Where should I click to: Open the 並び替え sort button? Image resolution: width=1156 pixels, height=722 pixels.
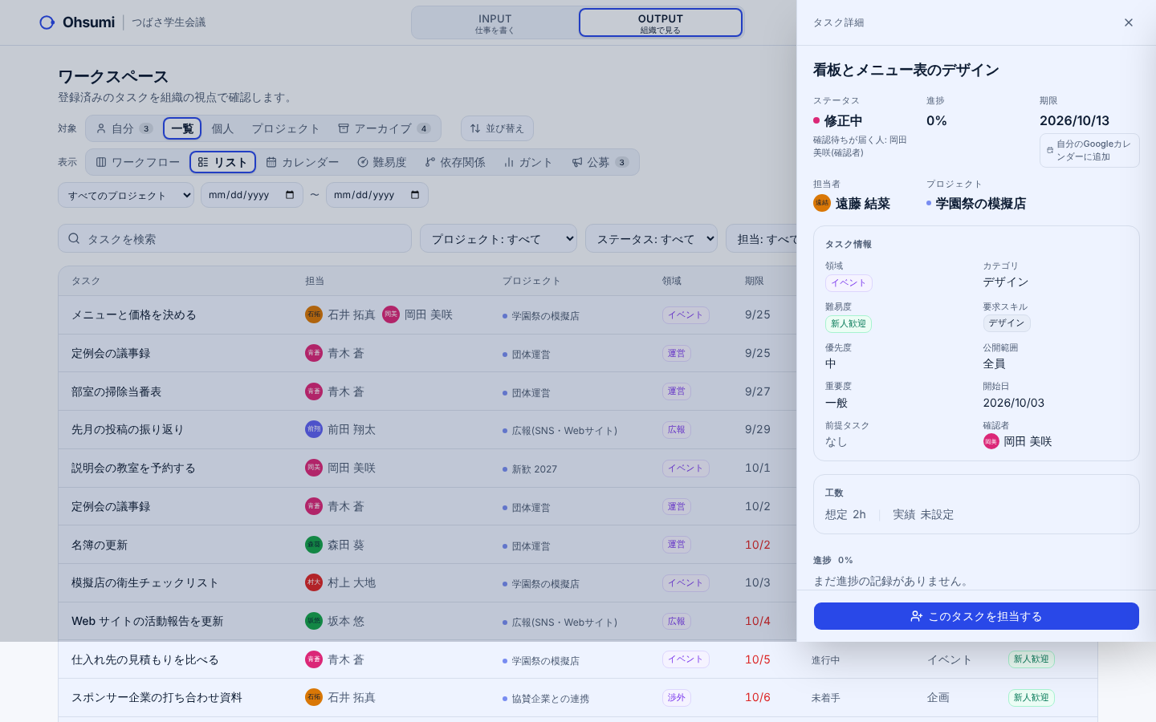[x=497, y=128]
